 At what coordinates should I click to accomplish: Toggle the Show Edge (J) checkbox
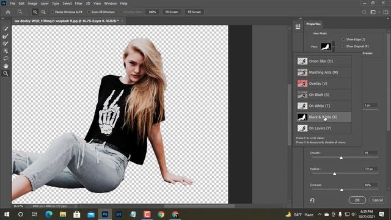[343, 39]
